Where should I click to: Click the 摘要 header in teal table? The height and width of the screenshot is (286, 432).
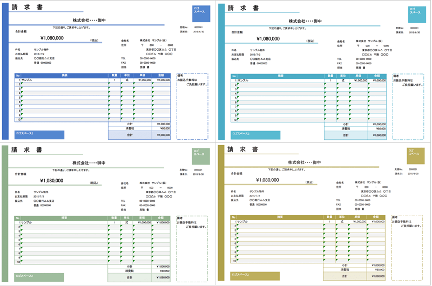pos(280,76)
